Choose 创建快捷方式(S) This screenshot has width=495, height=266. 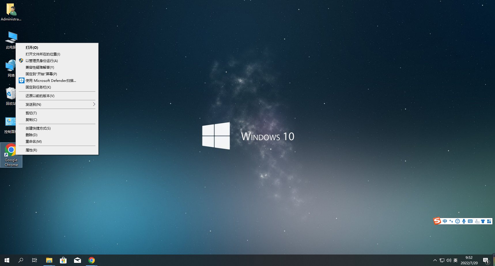pyautogui.click(x=57, y=128)
